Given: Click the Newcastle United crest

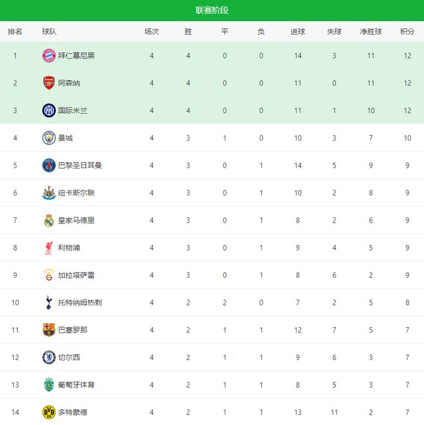Looking at the screenshot, I should coord(49,193).
